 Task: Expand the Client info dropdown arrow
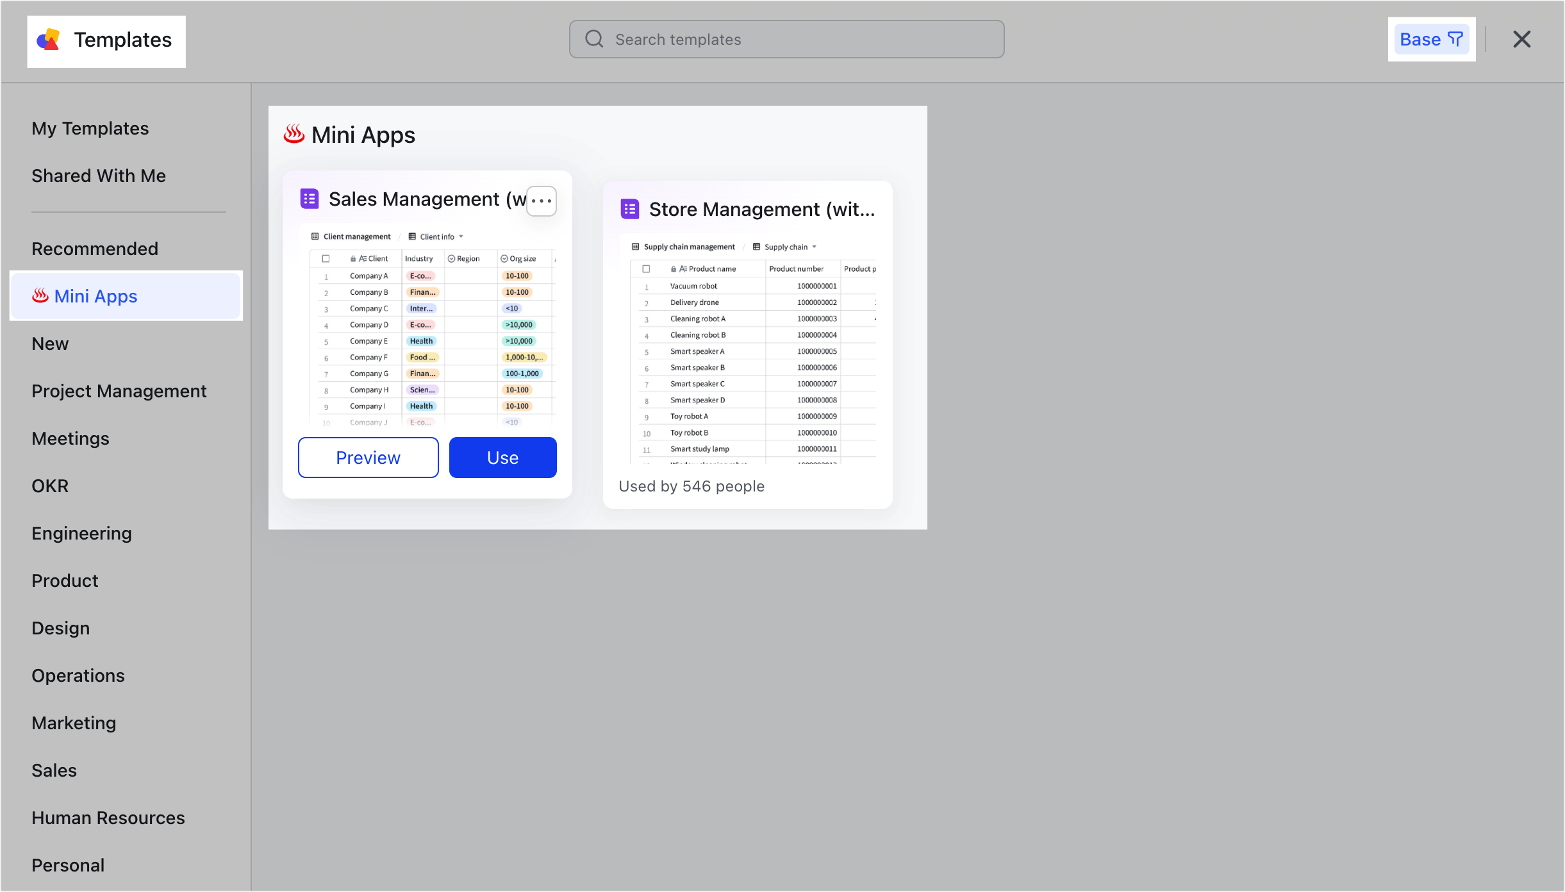pyautogui.click(x=461, y=236)
